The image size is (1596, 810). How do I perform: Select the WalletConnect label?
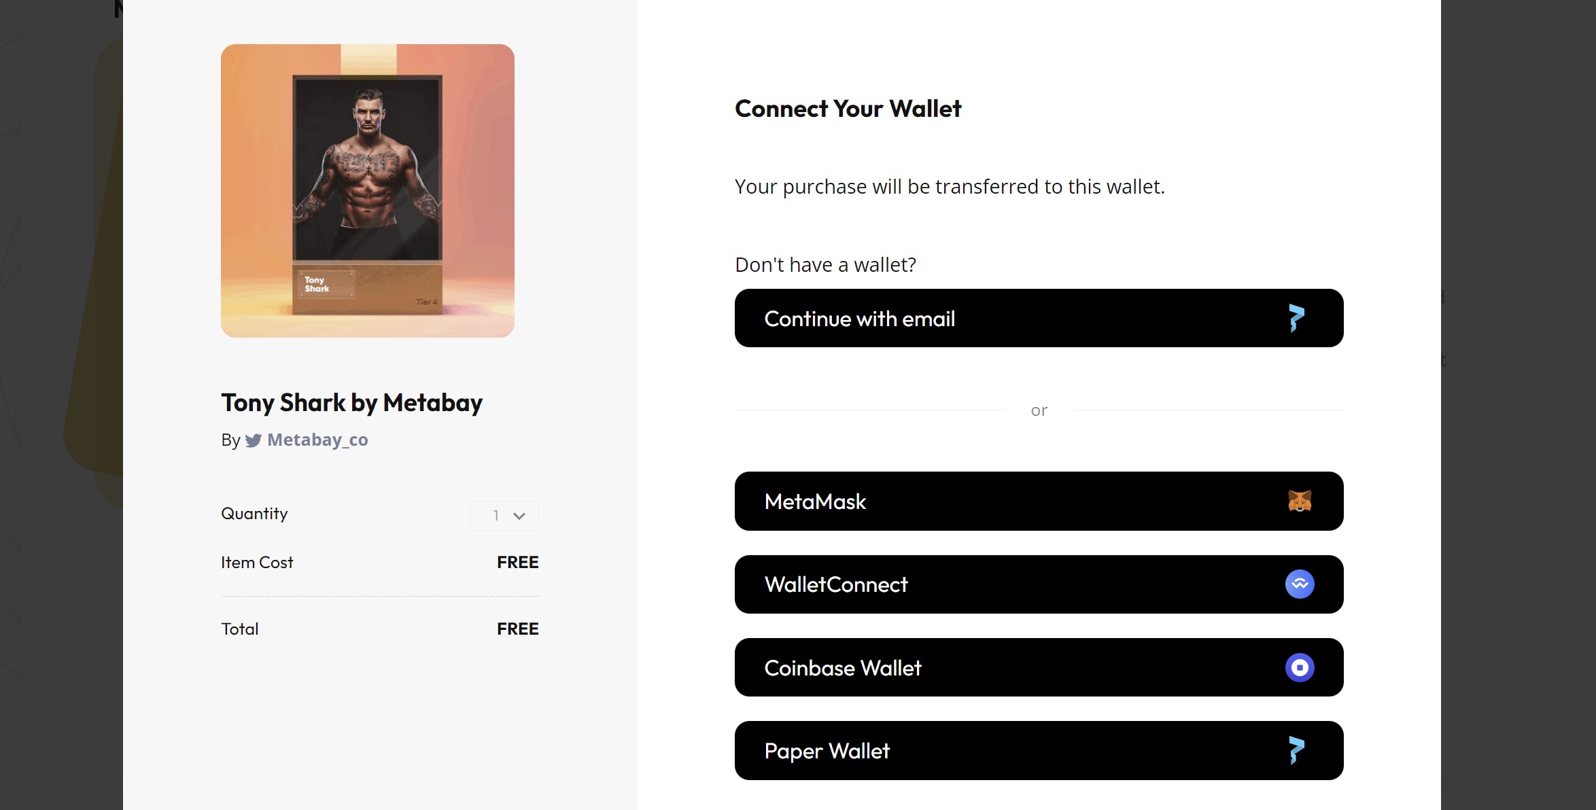(x=836, y=584)
